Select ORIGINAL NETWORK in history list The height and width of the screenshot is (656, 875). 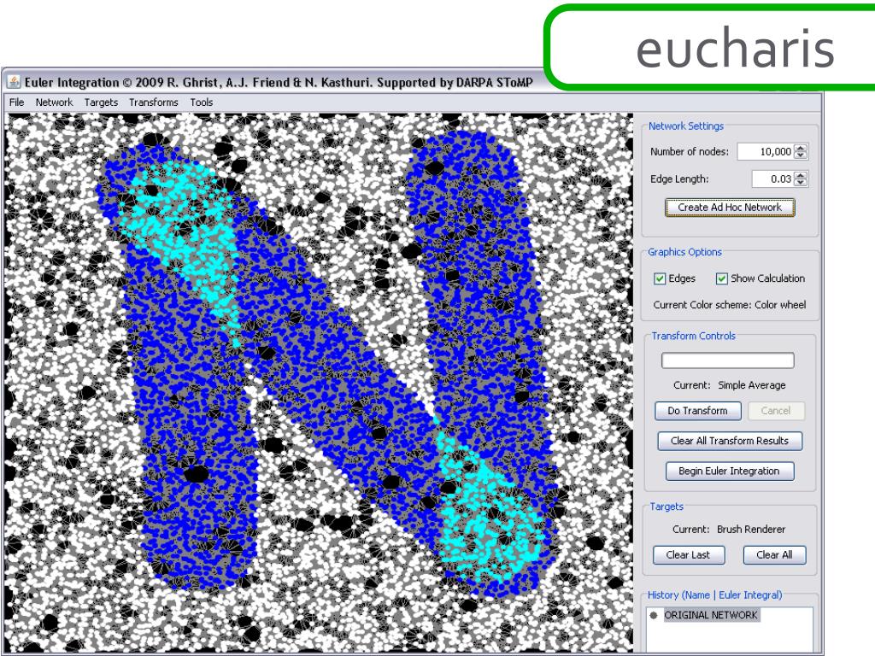pos(710,615)
